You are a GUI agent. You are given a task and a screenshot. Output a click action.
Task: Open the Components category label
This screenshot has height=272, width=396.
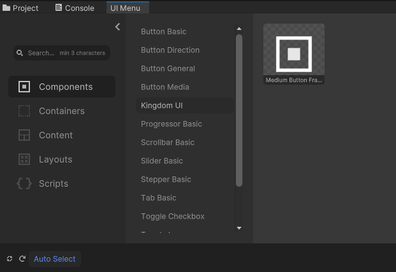pos(66,87)
